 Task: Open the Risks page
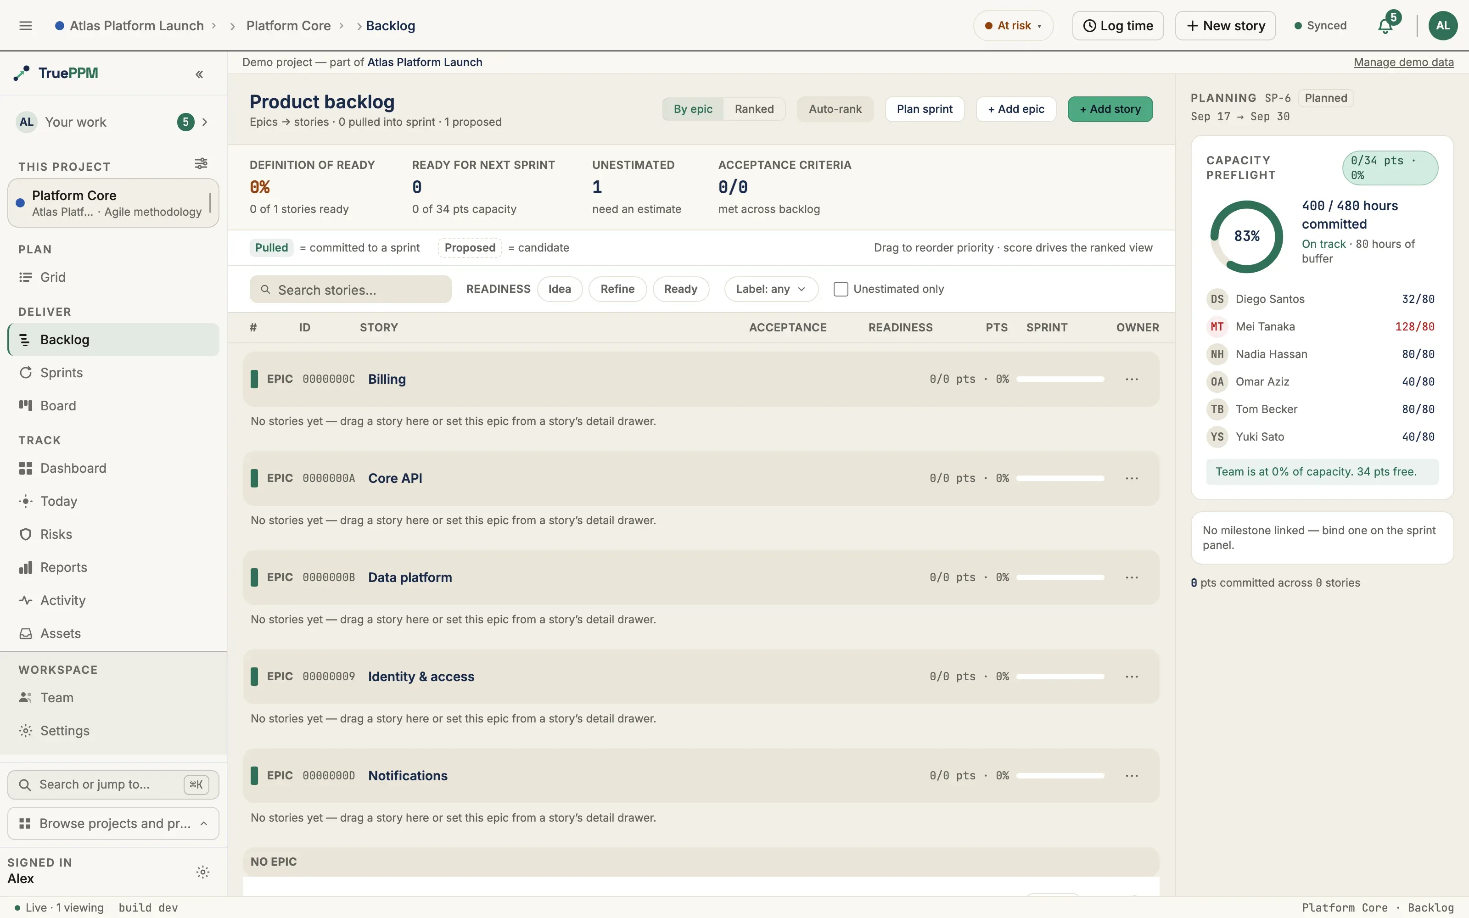coord(113,534)
